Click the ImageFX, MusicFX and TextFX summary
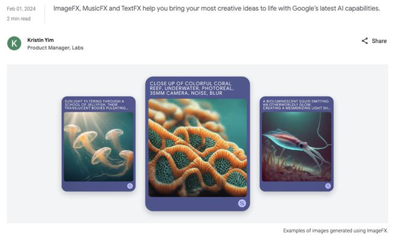397x240 pixels. coord(217,8)
